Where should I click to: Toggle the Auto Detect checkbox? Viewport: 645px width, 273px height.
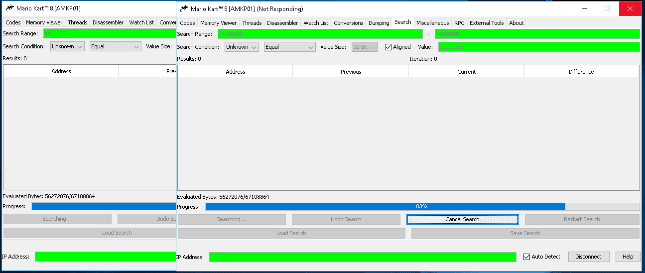(x=527, y=257)
